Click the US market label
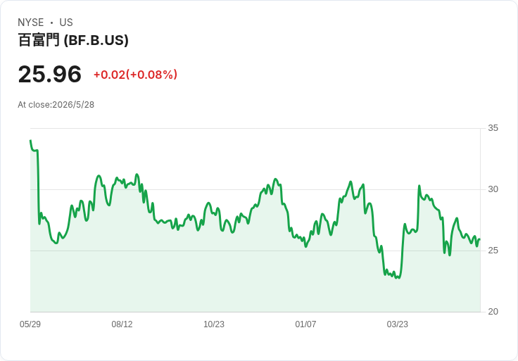The width and height of the screenshot is (518, 361). pos(66,23)
